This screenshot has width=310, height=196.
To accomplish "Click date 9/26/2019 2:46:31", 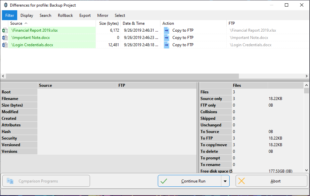I will 141,30.
